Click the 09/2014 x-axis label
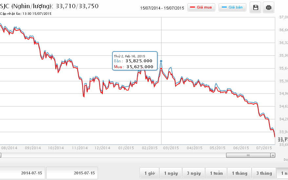Image resolution: width=288 pixels, height=180 pixels. click(33, 148)
